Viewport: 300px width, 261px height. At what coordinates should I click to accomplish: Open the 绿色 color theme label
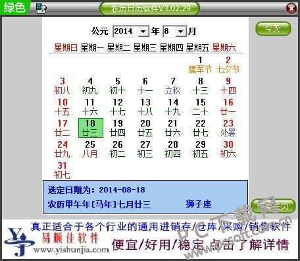click(14, 7)
